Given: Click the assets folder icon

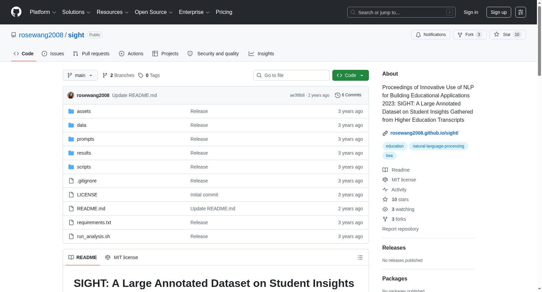Looking at the screenshot, I should point(71,111).
